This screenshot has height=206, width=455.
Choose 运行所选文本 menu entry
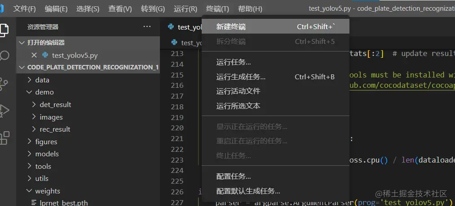275,106
